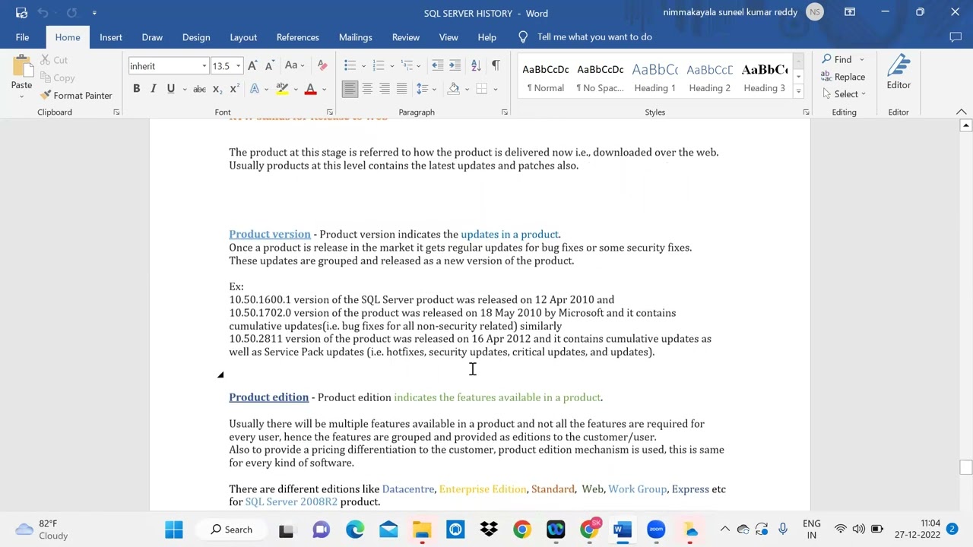Switch to the Review tab
973x547 pixels.
[x=406, y=37]
